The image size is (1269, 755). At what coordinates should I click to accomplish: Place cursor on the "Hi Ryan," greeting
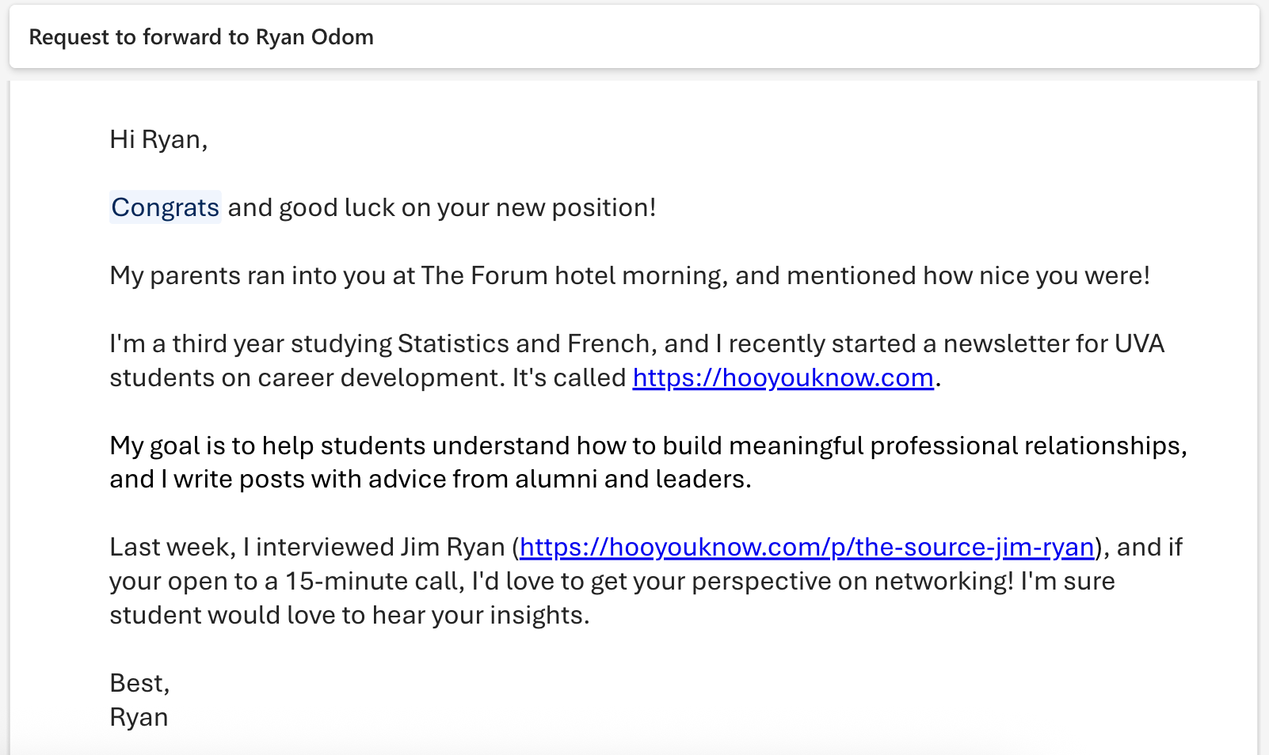click(x=158, y=139)
